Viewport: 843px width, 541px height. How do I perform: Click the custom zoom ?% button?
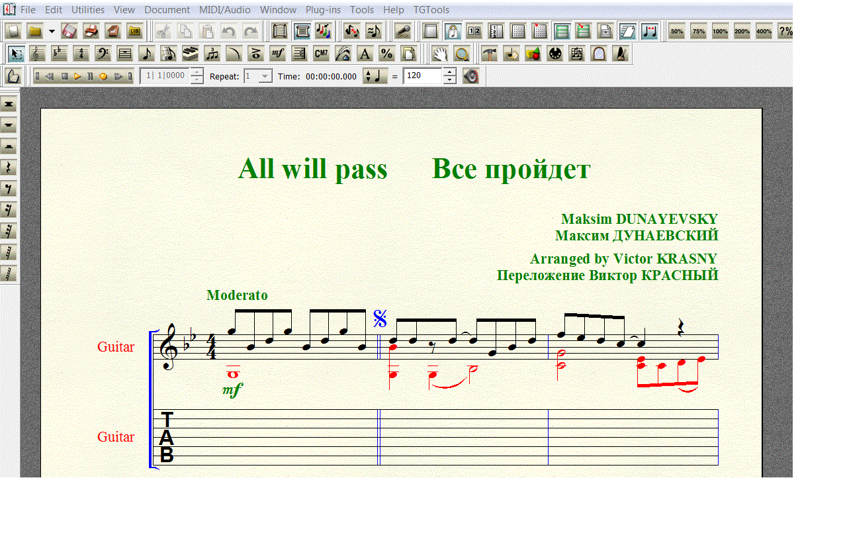click(785, 31)
